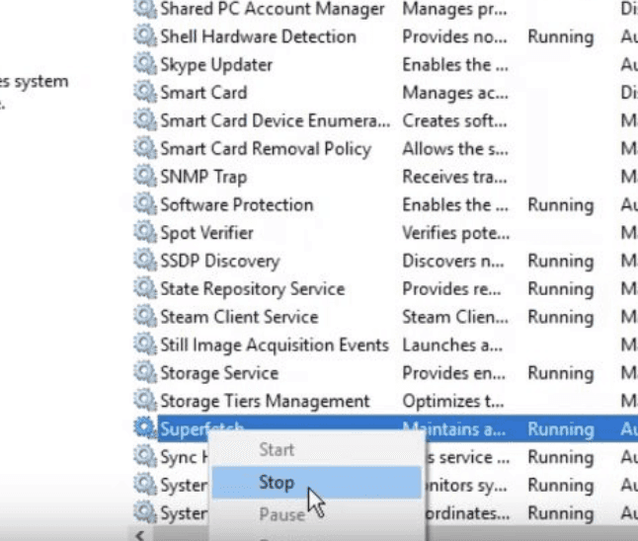
Task: Click the gear icon next to Skype Updater
Action: coord(145,64)
